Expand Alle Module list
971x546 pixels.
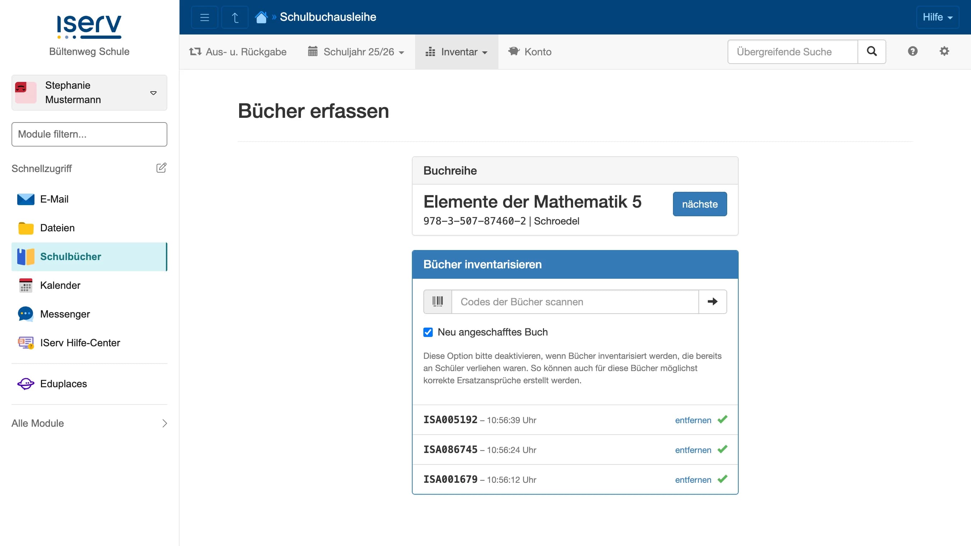(38, 423)
